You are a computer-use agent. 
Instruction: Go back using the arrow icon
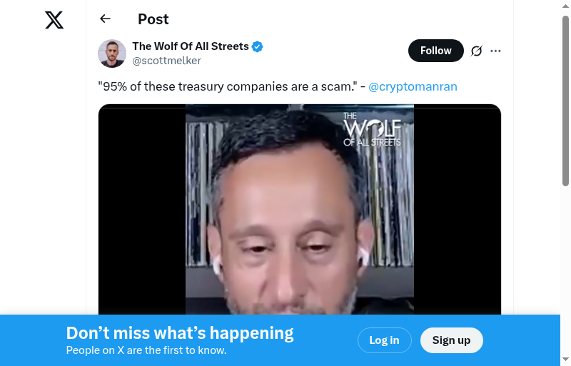pos(105,19)
